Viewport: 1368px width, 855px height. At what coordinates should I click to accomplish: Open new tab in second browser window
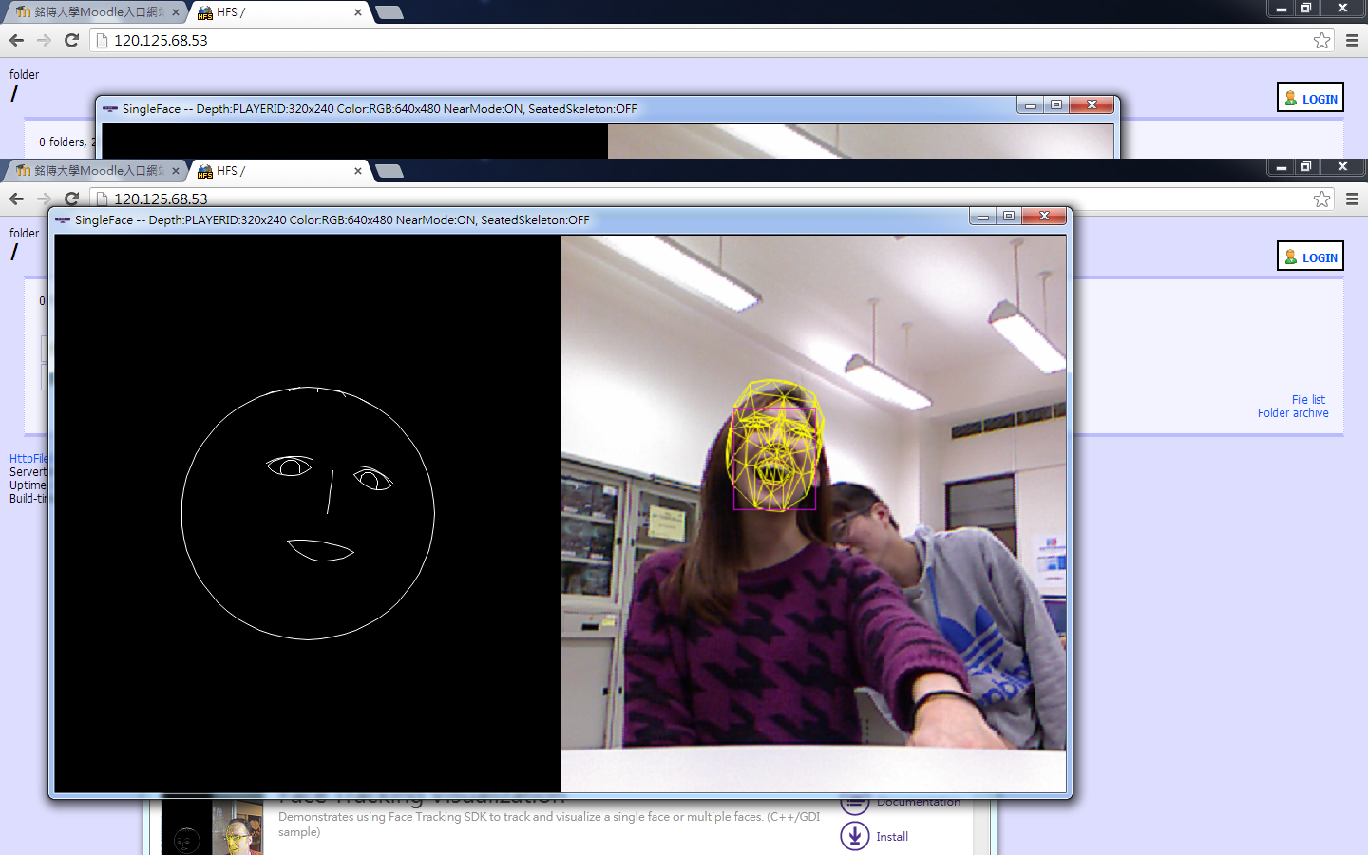(x=389, y=171)
